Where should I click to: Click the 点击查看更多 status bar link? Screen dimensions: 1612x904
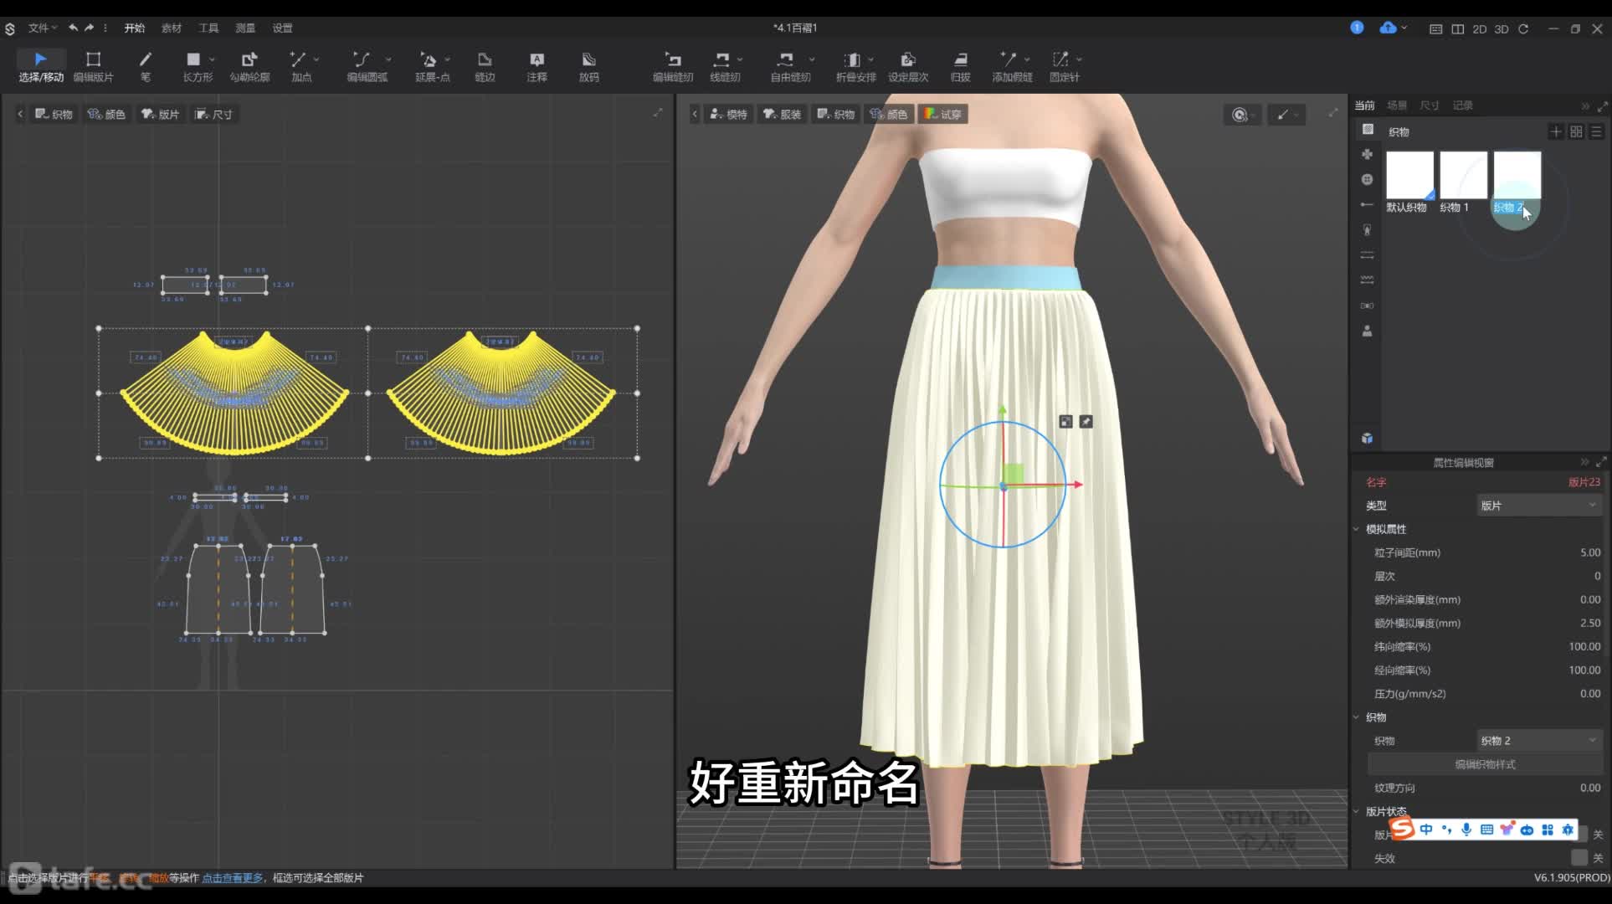(233, 878)
